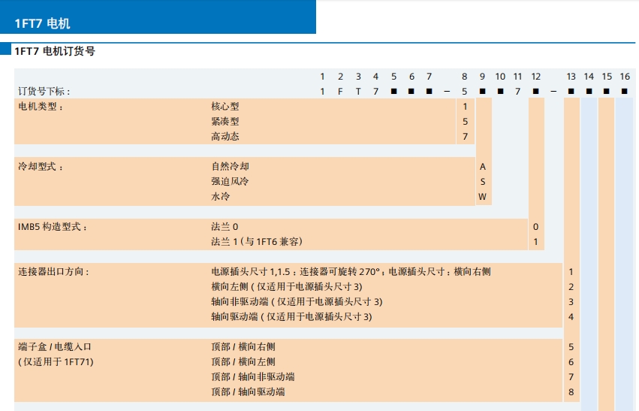The image size is (639, 411).
Task: Click code '5' for 顶部 / 横向右侧
Action: coord(571,347)
